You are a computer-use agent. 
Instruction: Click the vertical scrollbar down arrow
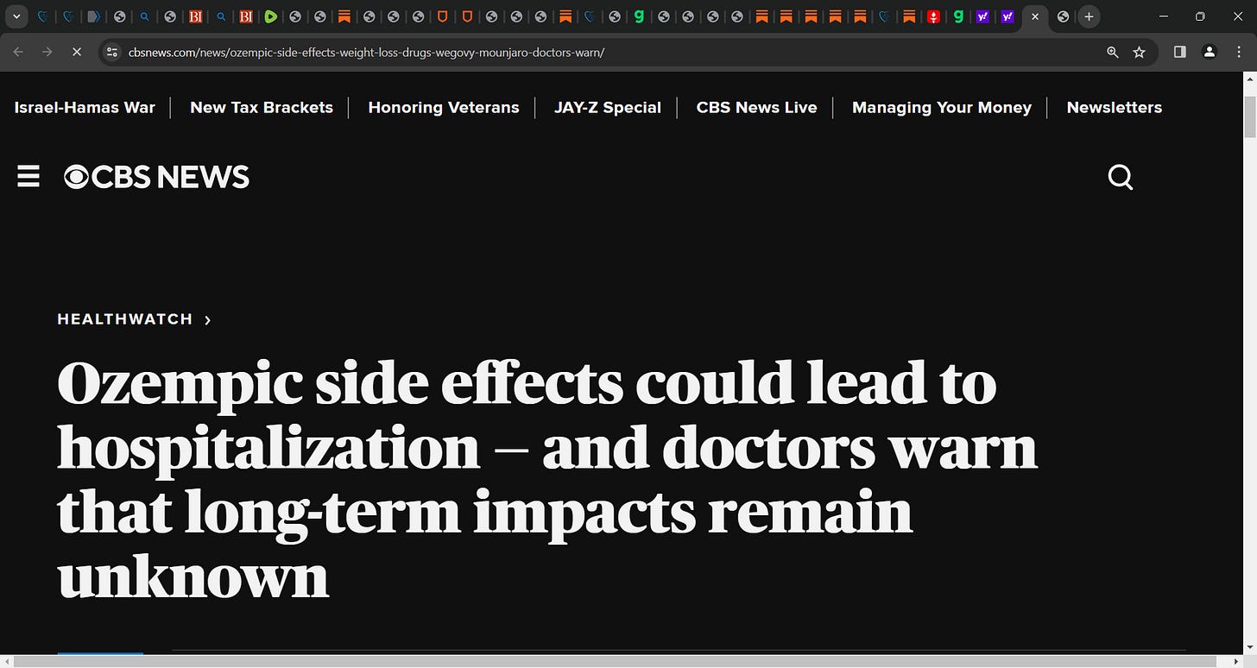[1249, 646]
